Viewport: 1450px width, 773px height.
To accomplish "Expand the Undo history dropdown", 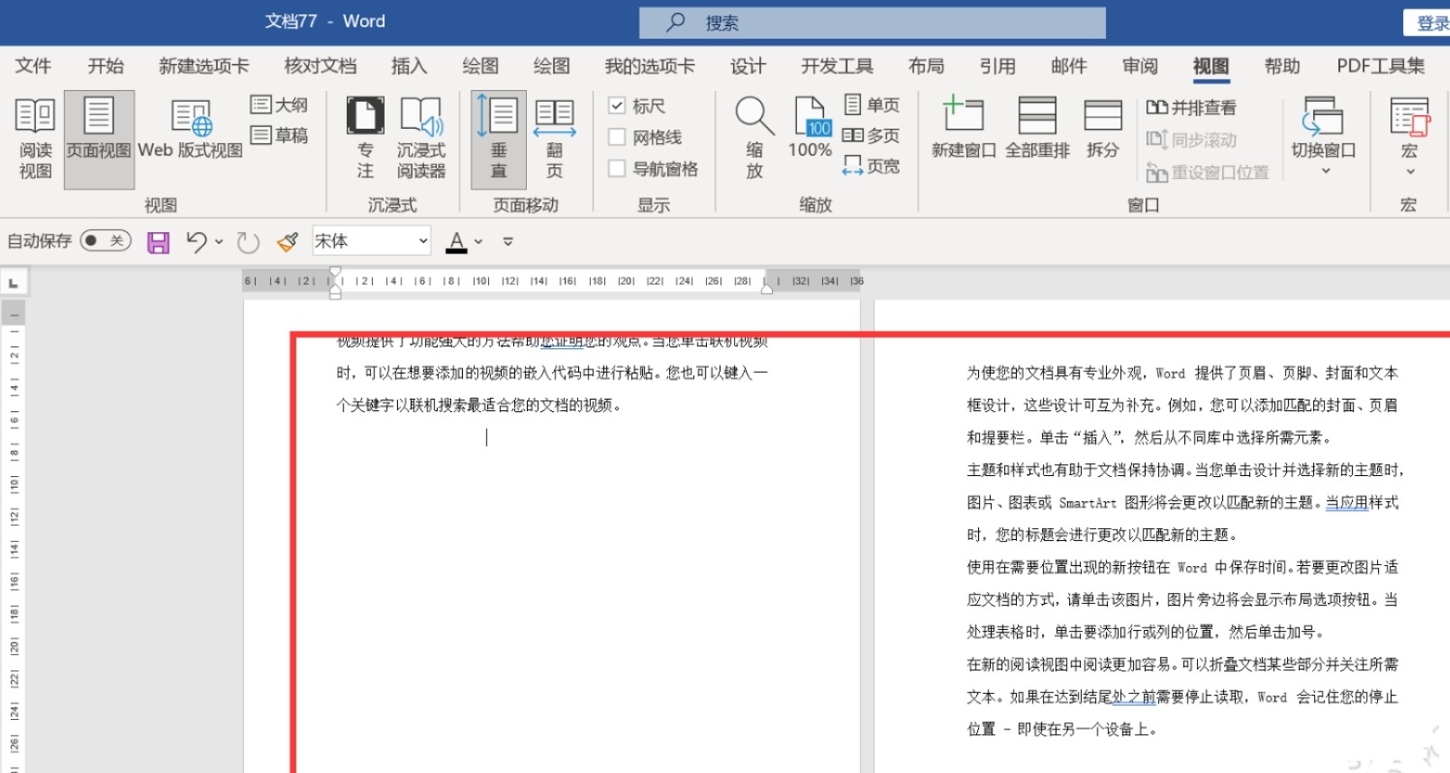I will click(x=219, y=241).
